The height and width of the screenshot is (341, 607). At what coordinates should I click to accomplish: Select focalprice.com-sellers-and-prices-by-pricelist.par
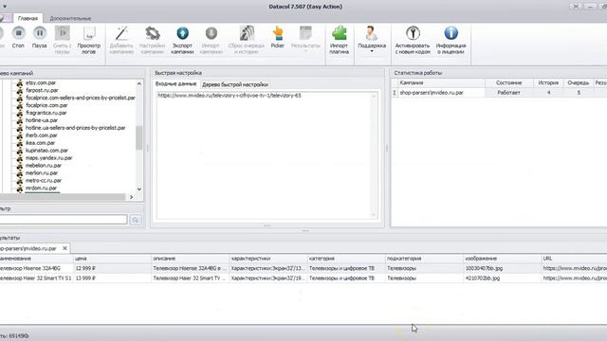[x=81, y=98]
